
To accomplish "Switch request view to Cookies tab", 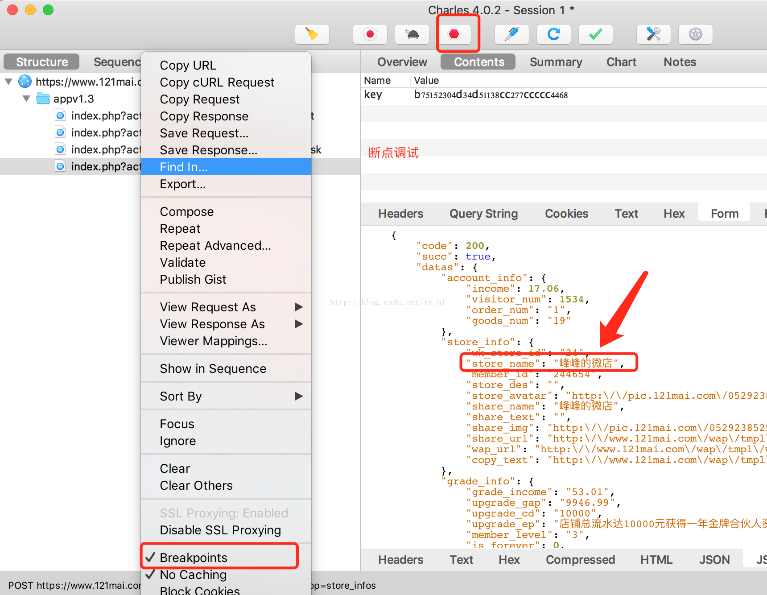I will pyautogui.click(x=566, y=214).
